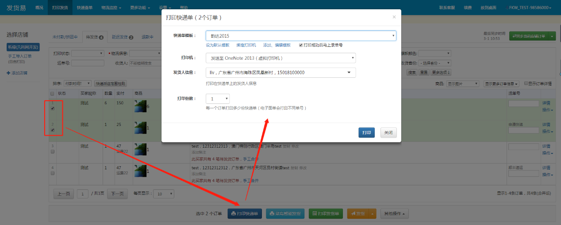Click product thumbnail of the first order
This screenshot has width=561, height=225.
[140, 107]
